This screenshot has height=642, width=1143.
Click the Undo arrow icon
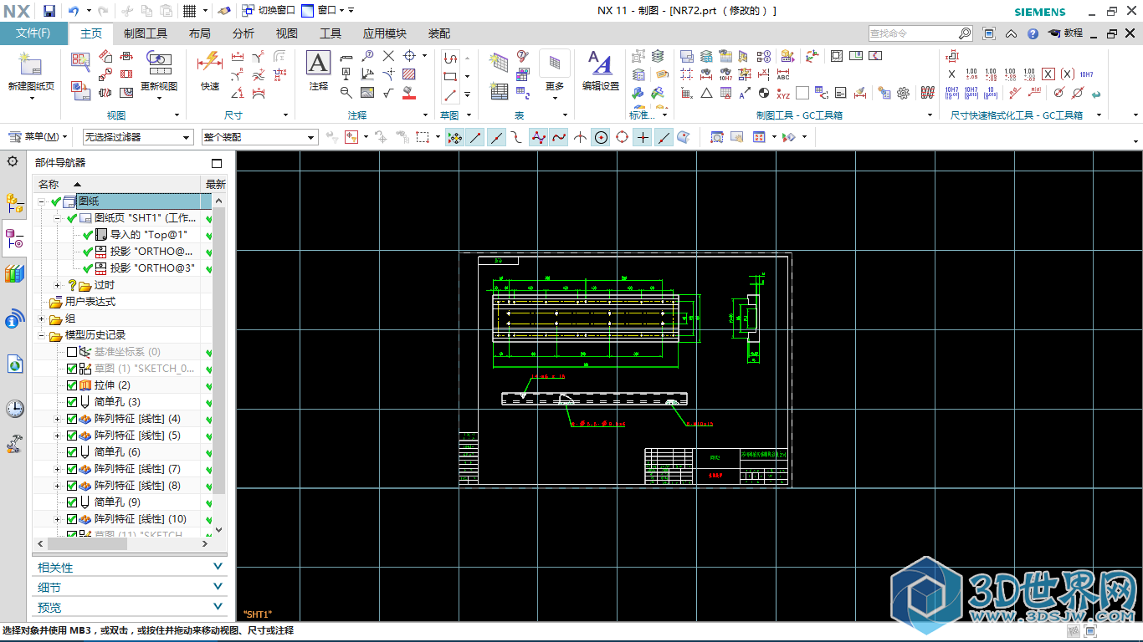coord(74,11)
